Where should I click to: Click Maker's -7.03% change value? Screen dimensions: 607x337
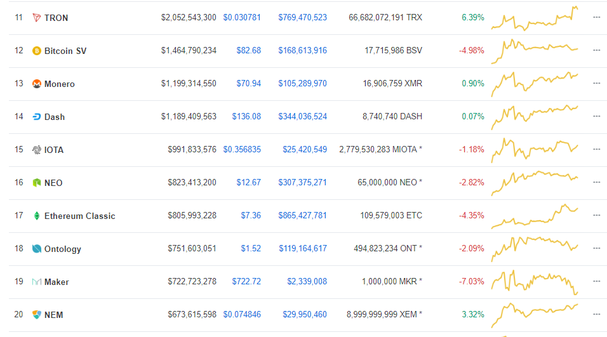pyautogui.click(x=472, y=281)
